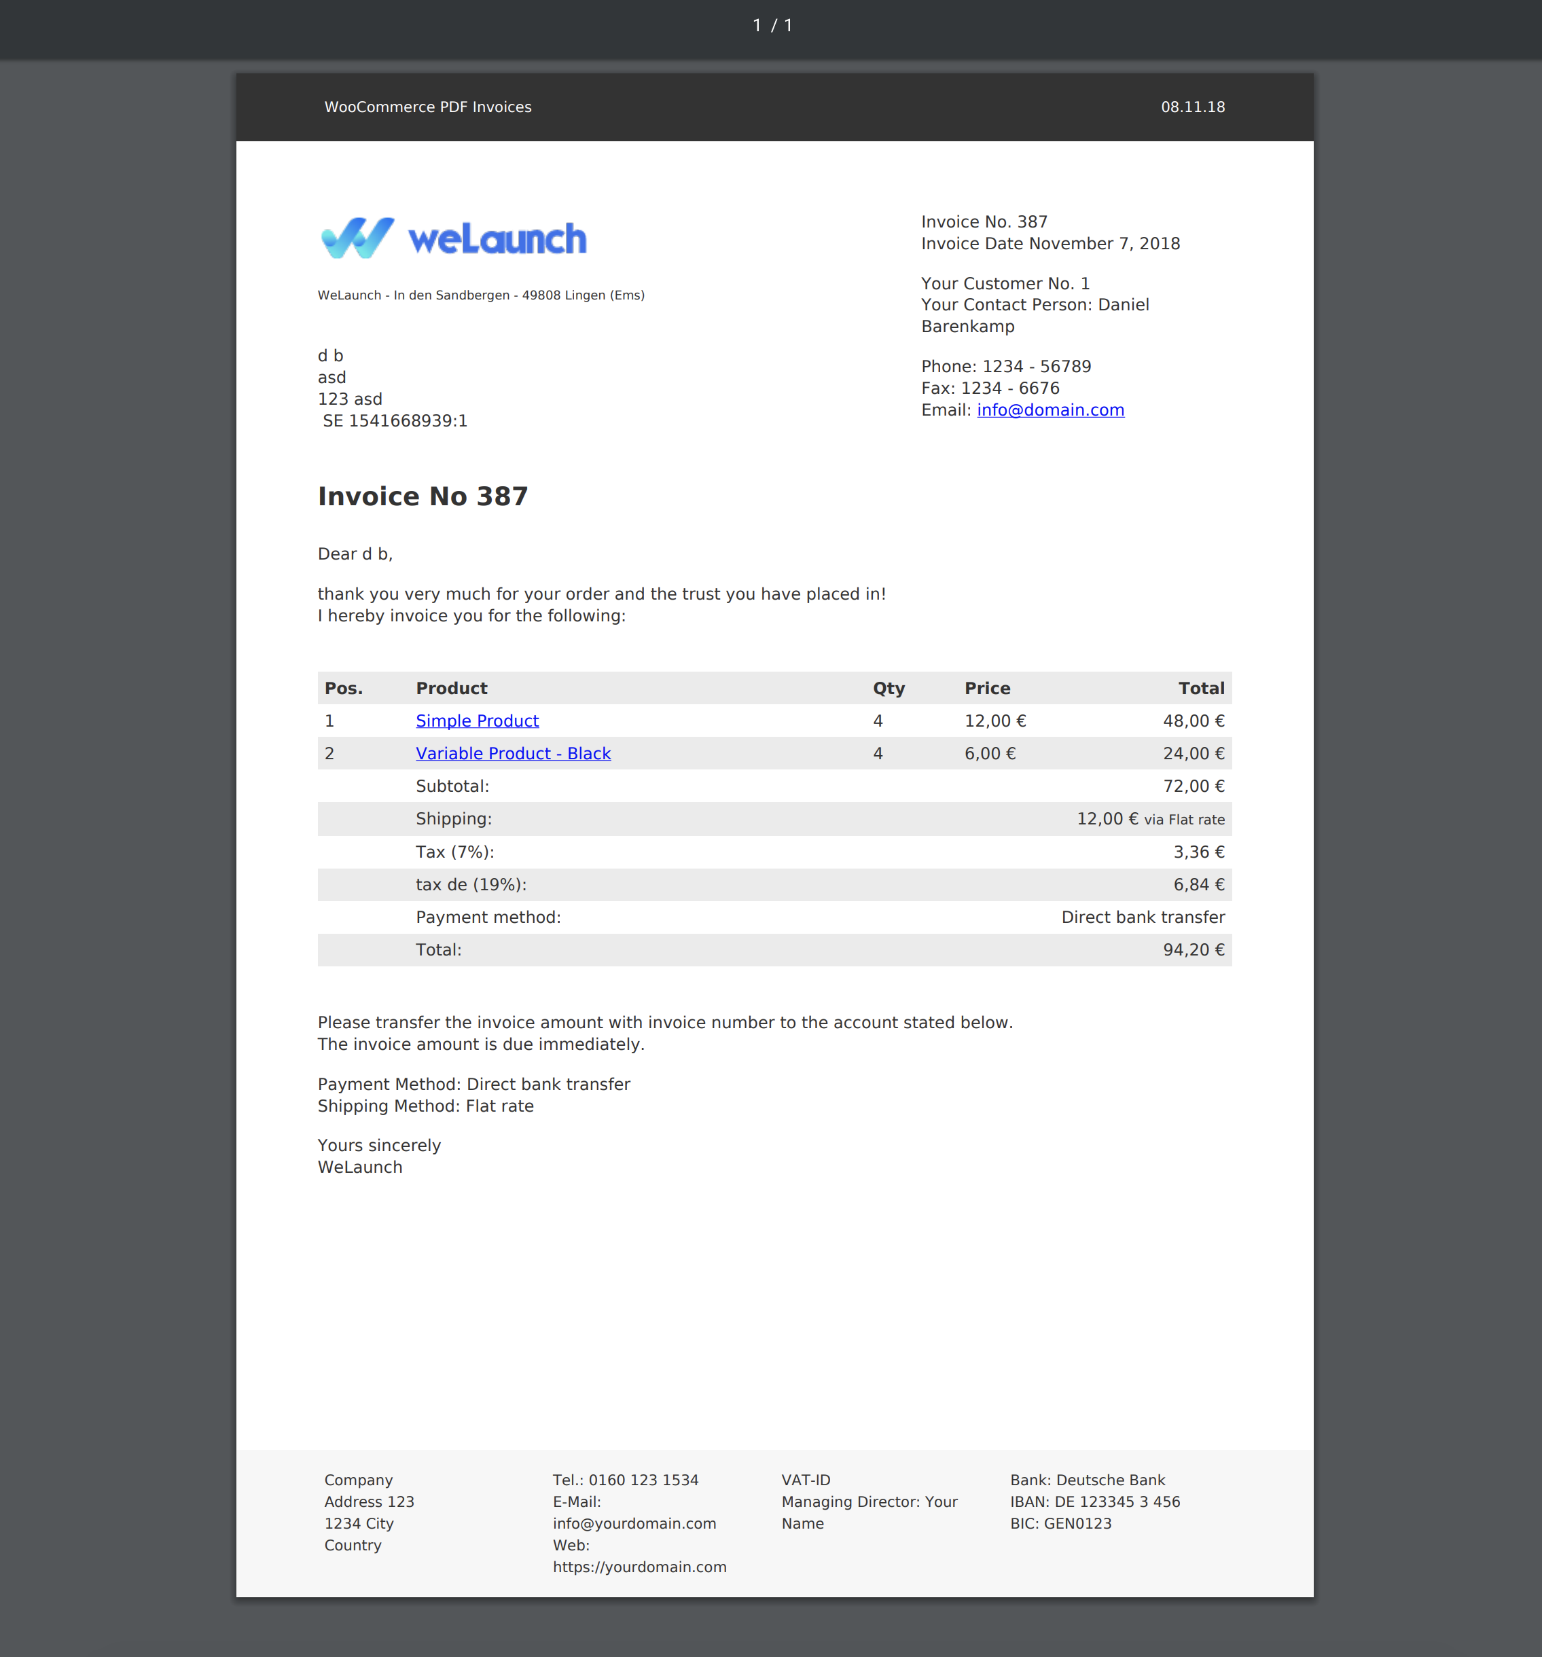Click the footer https://yourdomain.com URL
Image resolution: width=1542 pixels, height=1657 pixels.
[640, 1567]
